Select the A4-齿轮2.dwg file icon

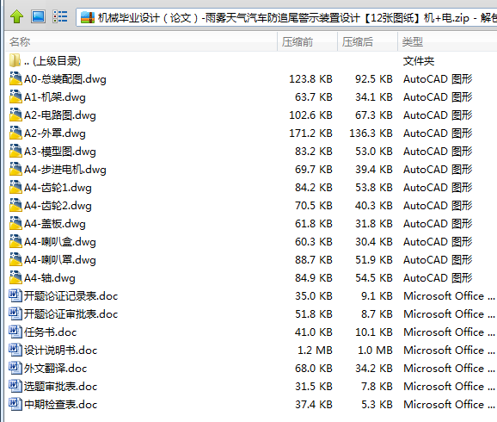pos(15,205)
